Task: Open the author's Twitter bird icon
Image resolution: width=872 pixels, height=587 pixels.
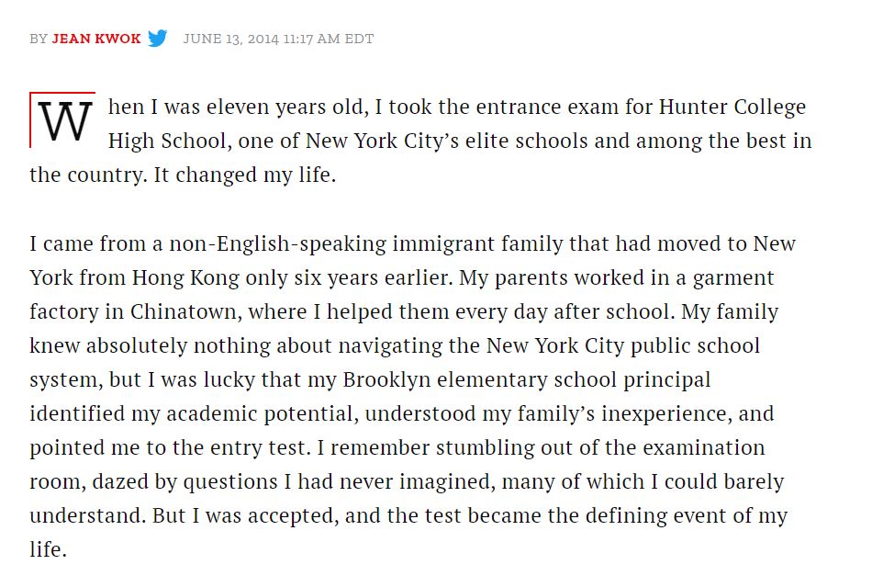Action: point(158,39)
